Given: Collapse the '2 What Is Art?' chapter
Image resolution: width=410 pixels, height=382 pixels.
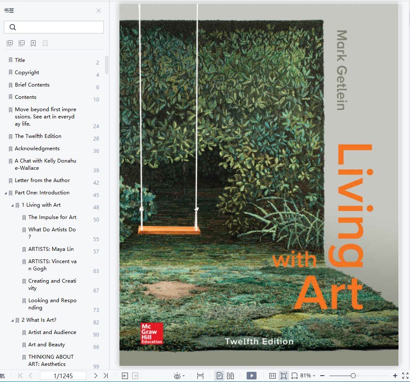Looking at the screenshot, I should [13, 320].
